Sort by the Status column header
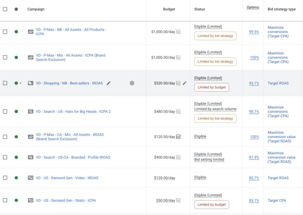303x215 pixels. (200, 9)
